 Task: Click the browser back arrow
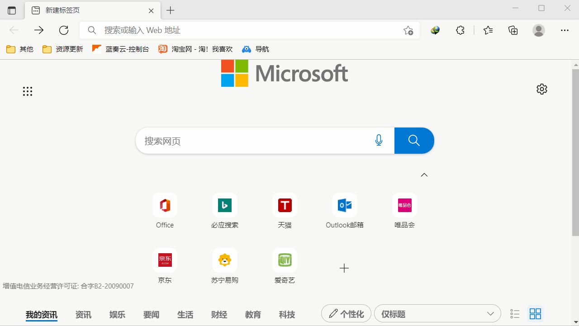pyautogui.click(x=14, y=30)
